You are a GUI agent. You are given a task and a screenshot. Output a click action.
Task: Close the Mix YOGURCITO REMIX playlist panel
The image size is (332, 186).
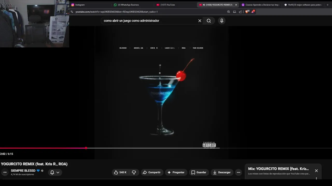pos(316,171)
